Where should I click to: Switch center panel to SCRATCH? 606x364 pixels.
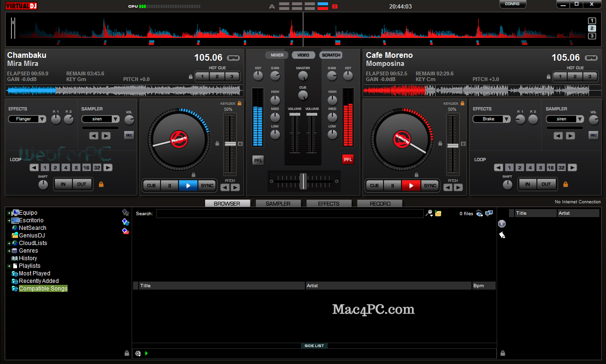(x=331, y=55)
